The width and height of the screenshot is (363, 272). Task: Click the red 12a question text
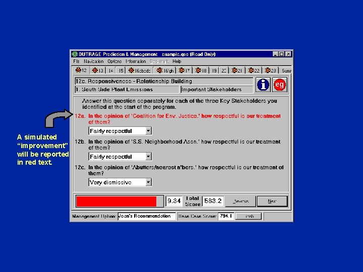tap(185, 119)
